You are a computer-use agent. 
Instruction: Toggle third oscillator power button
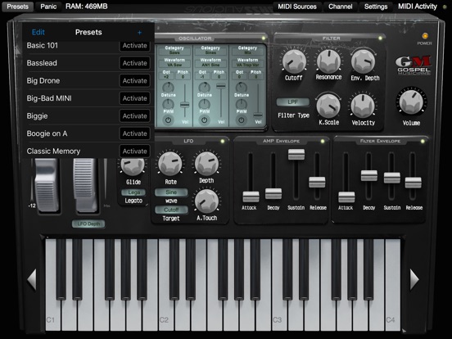(242, 120)
